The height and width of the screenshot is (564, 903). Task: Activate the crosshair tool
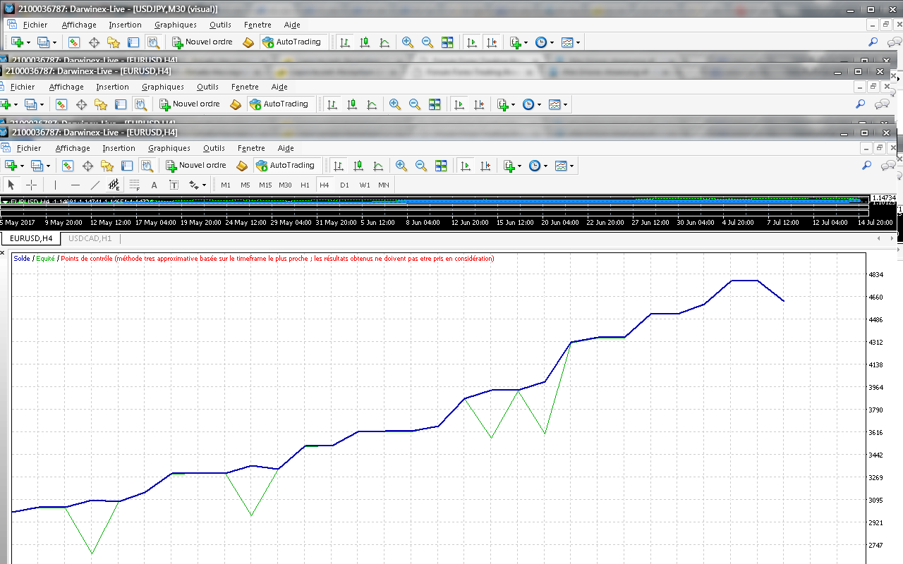(x=32, y=185)
